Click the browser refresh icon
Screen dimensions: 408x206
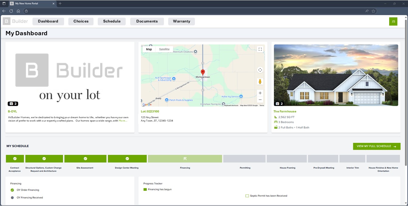[x=11, y=11]
